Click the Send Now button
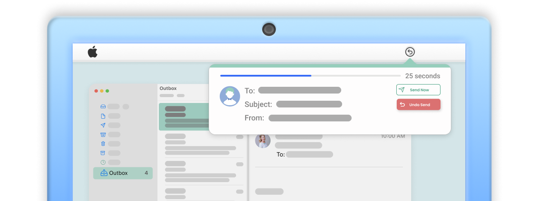 point(418,90)
